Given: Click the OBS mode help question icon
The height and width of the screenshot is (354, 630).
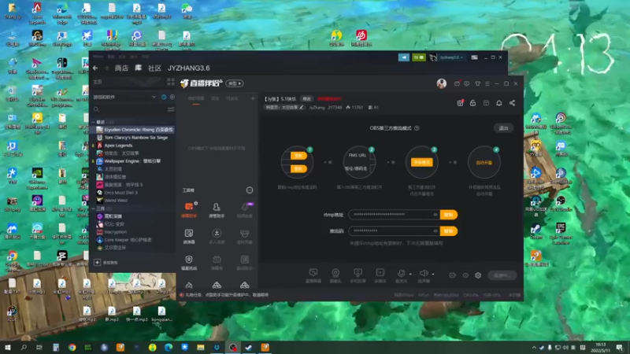Looking at the screenshot, I should [x=417, y=128].
